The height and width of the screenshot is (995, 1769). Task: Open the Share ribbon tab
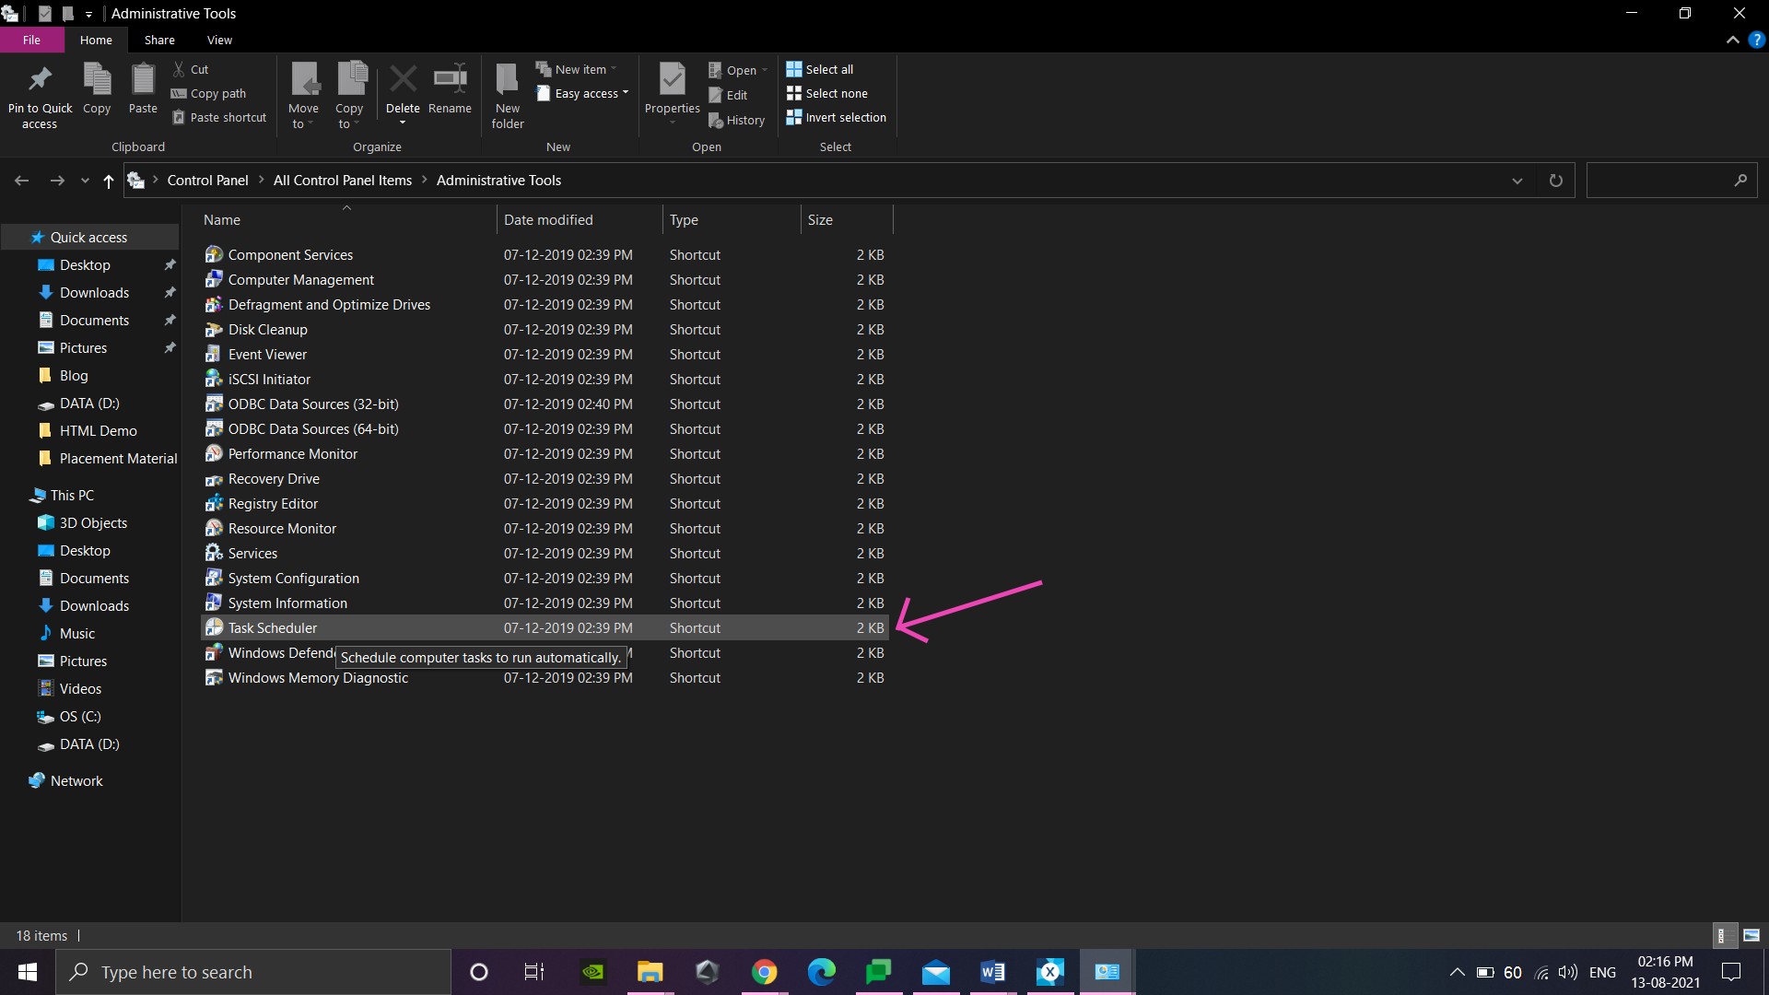(158, 40)
